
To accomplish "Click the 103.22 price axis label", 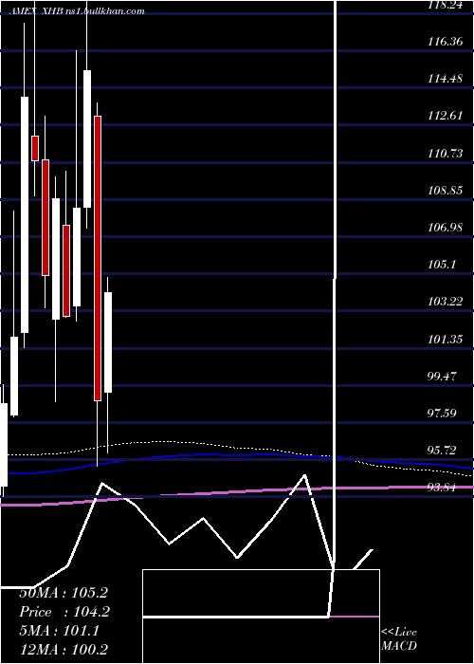I will click(445, 302).
